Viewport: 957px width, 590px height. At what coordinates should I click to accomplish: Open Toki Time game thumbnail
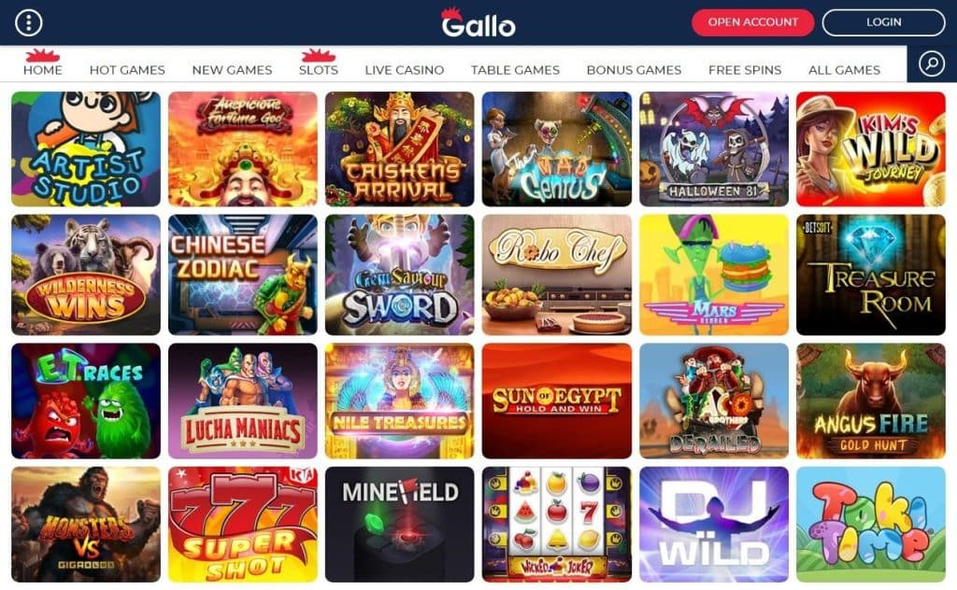[x=871, y=524]
